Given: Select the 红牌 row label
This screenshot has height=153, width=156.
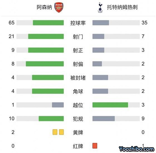Looking at the screenshot, I should tap(78, 146).
